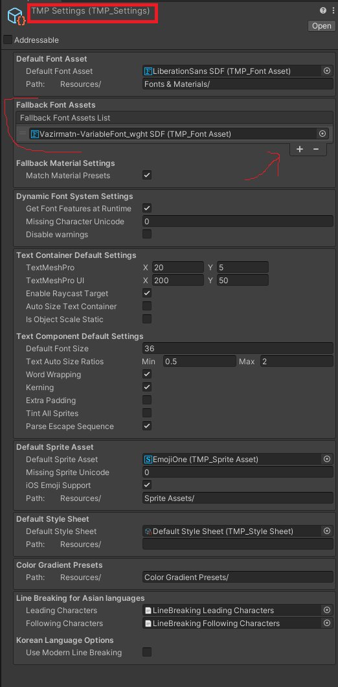Click the Missing Character Unicode label

(75, 221)
